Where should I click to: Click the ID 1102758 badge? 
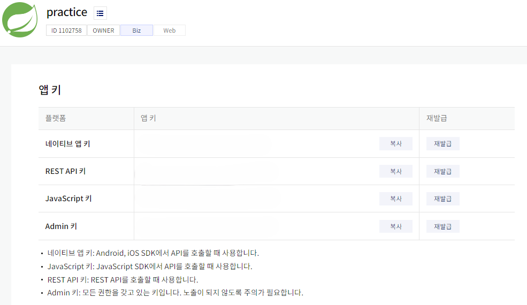coord(66,30)
